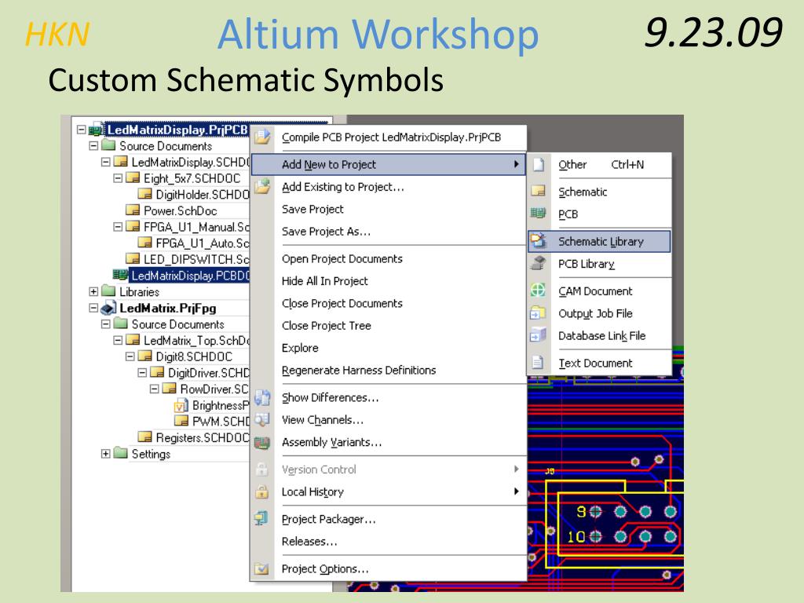Select Save Project As…
This screenshot has height=603, width=804.
(326, 232)
